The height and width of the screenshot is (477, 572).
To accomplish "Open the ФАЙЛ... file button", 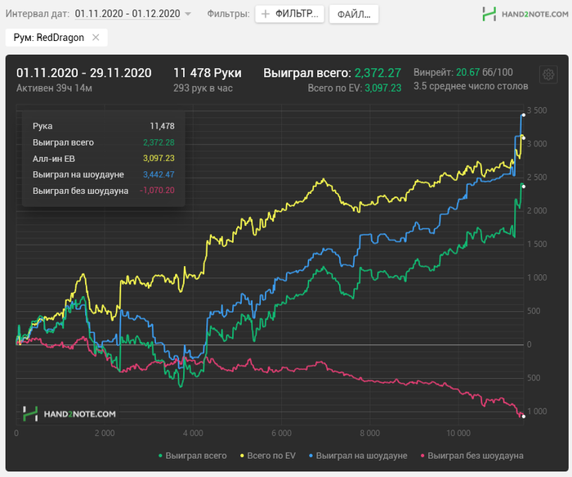I will 354,14.
